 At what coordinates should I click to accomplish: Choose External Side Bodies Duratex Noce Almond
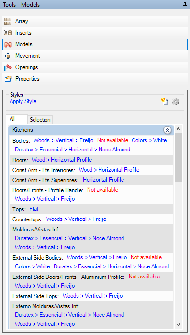tap(112, 266)
